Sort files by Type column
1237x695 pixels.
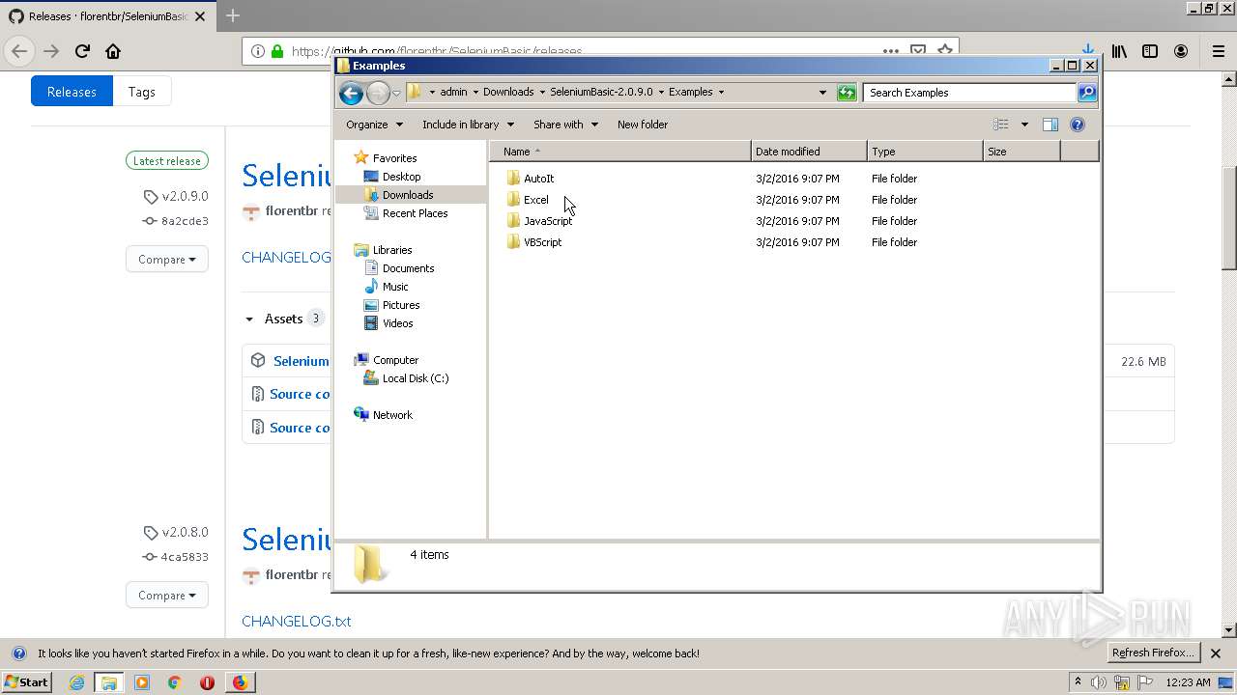pyautogui.click(x=925, y=152)
